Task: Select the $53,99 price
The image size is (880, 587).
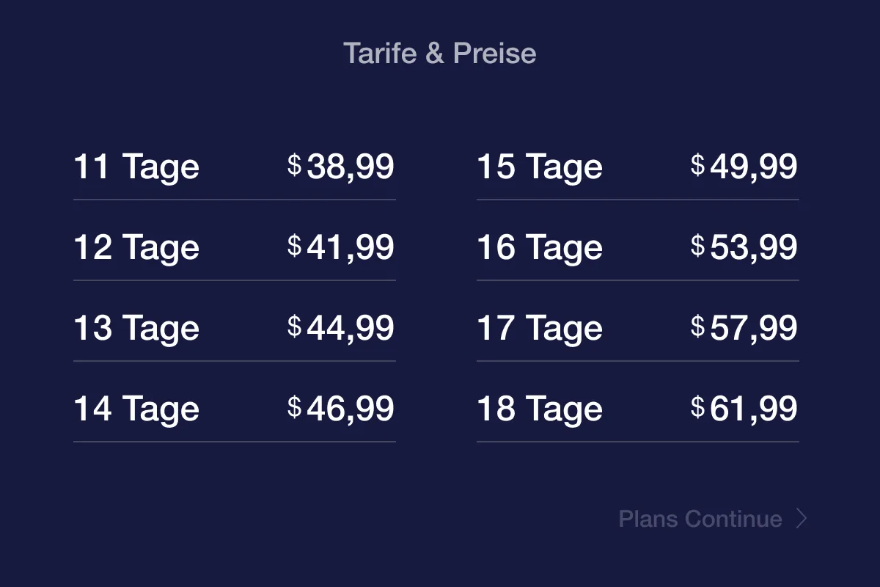Action: click(745, 247)
